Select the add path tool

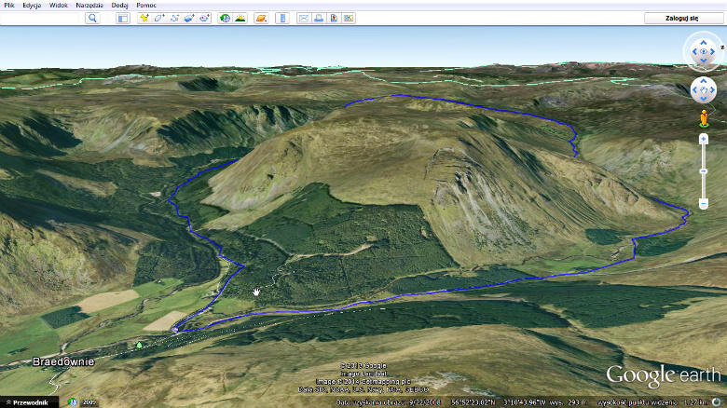click(x=174, y=18)
